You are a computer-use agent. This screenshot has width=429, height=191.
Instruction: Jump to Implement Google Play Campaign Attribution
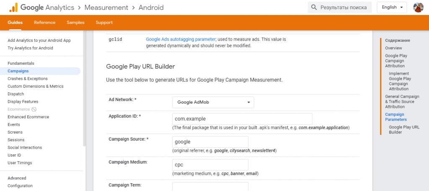400,81
